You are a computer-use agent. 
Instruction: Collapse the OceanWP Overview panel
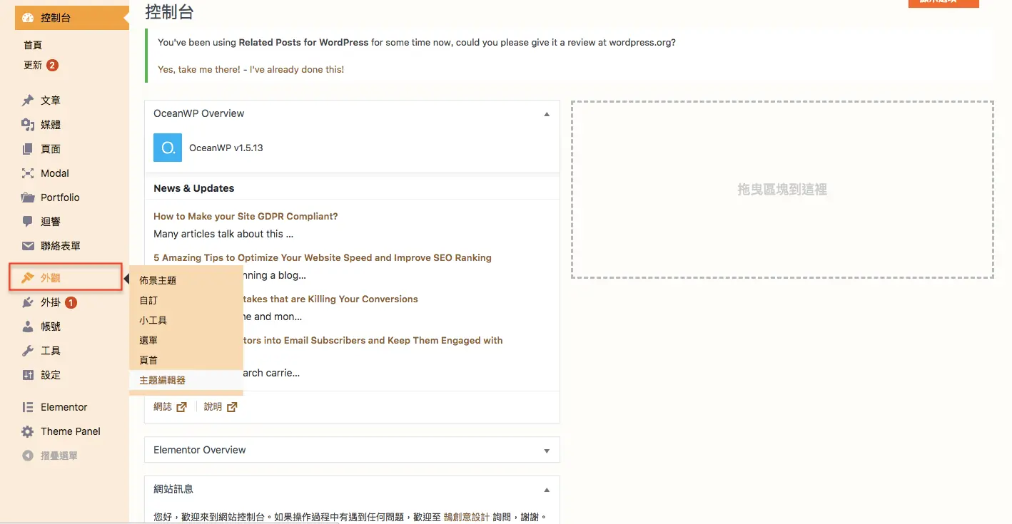pos(547,114)
